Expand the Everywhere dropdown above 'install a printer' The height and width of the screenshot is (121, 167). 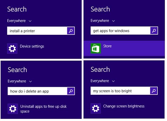[x=19, y=21]
